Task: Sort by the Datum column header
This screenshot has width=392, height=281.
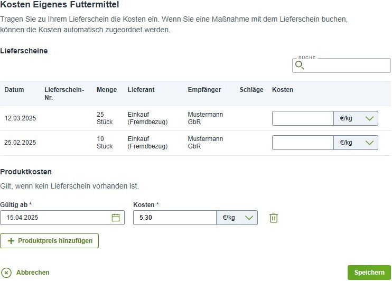Action: coord(14,89)
